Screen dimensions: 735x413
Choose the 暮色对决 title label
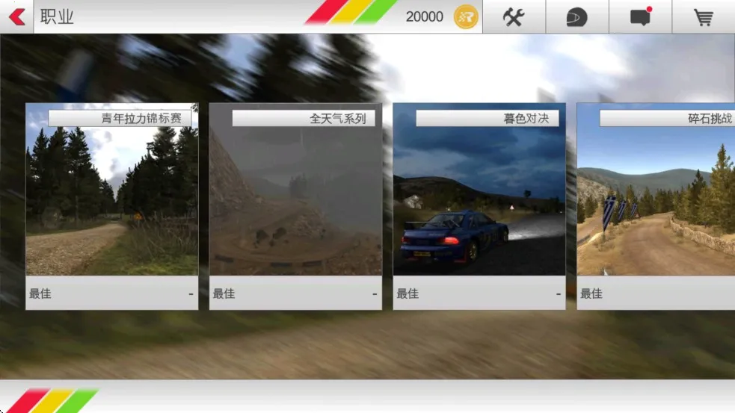point(487,118)
